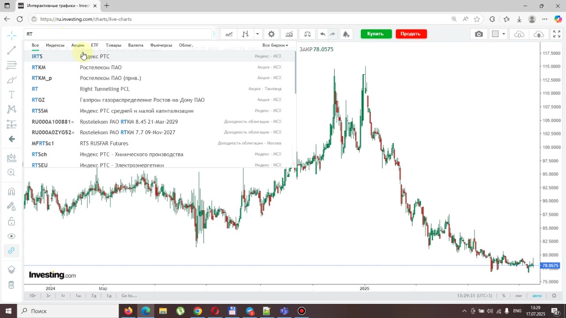Select the forecast and measurement tool
This screenshot has height=318, width=566.
click(11, 124)
